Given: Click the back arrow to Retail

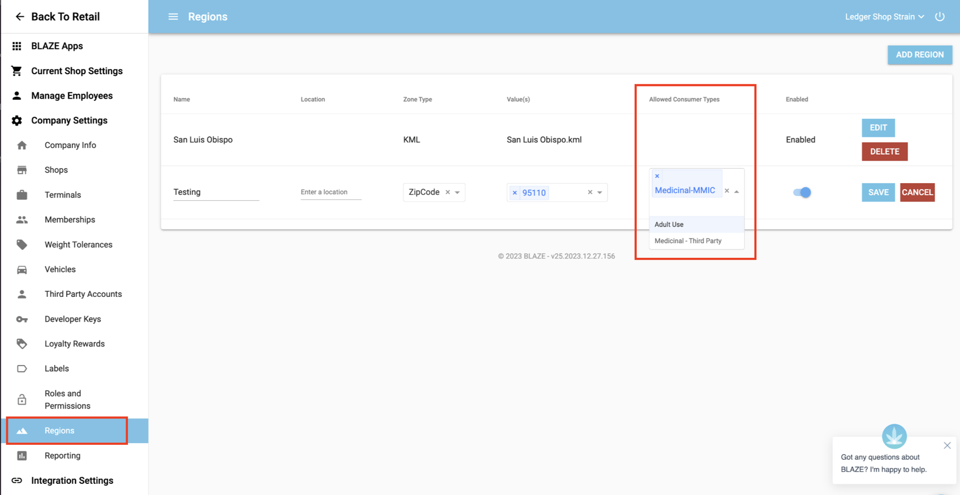Looking at the screenshot, I should point(20,17).
